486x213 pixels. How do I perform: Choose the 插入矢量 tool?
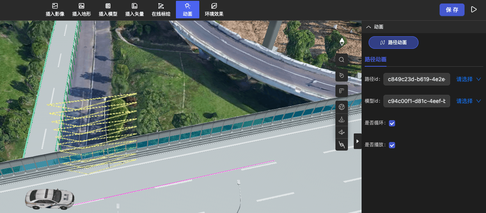[x=134, y=10]
